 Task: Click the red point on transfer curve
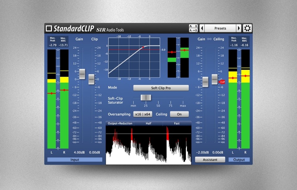pos(143,47)
